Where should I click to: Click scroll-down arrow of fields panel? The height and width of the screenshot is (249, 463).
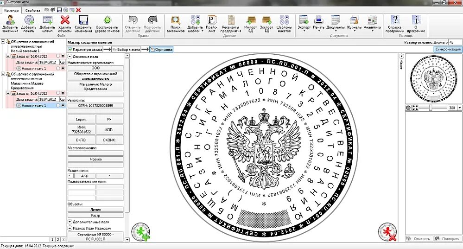coord(127,240)
